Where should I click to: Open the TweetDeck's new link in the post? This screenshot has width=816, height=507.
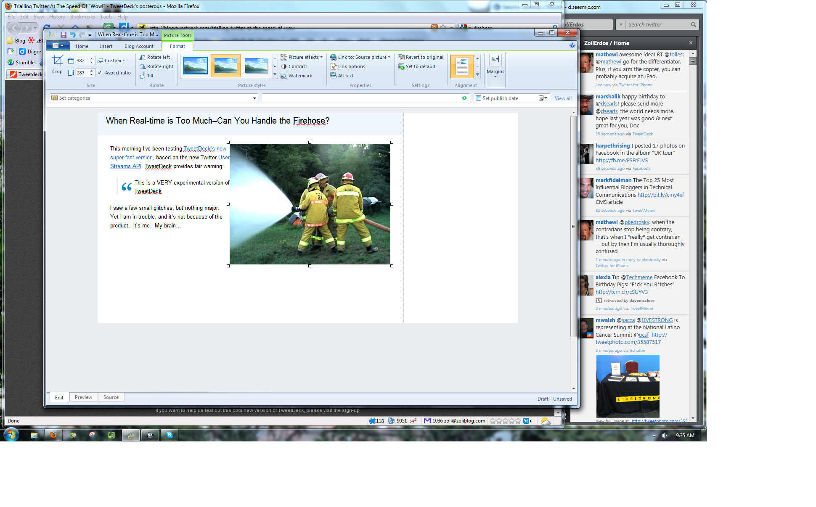[x=205, y=148]
